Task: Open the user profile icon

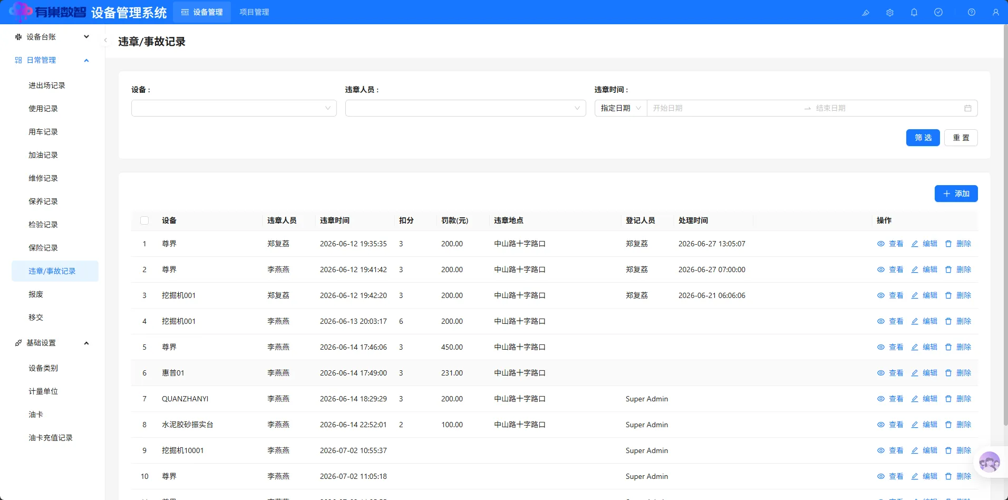Action: (996, 12)
